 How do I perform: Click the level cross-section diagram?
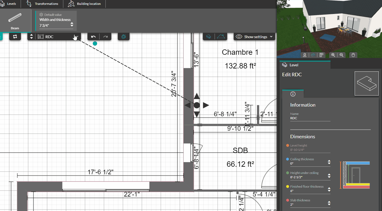point(355,175)
